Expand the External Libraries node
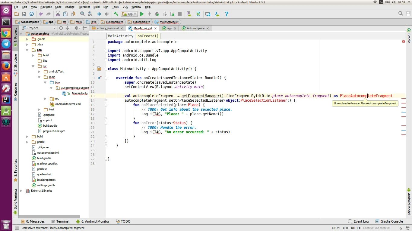Screen dimensions: 412x231 click(21, 191)
